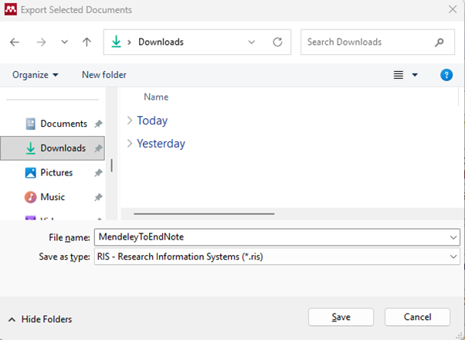Image resolution: width=465 pixels, height=340 pixels.
Task: Open the Save as type dropdown
Action: coord(276,257)
